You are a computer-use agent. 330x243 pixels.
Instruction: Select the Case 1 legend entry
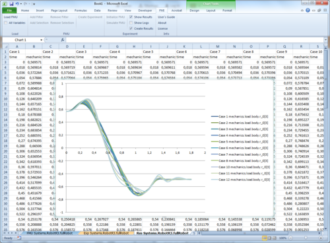click(240, 116)
